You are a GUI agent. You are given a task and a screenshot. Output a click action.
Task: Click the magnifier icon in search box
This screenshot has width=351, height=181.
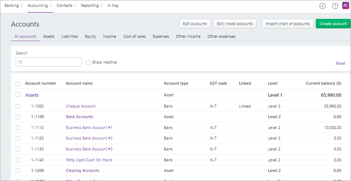click(20, 62)
